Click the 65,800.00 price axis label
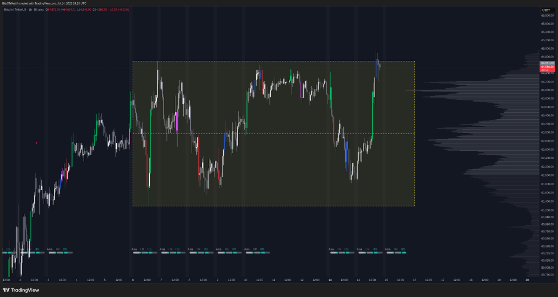Image resolution: width=558 pixels, height=297 pixels. coord(547,15)
